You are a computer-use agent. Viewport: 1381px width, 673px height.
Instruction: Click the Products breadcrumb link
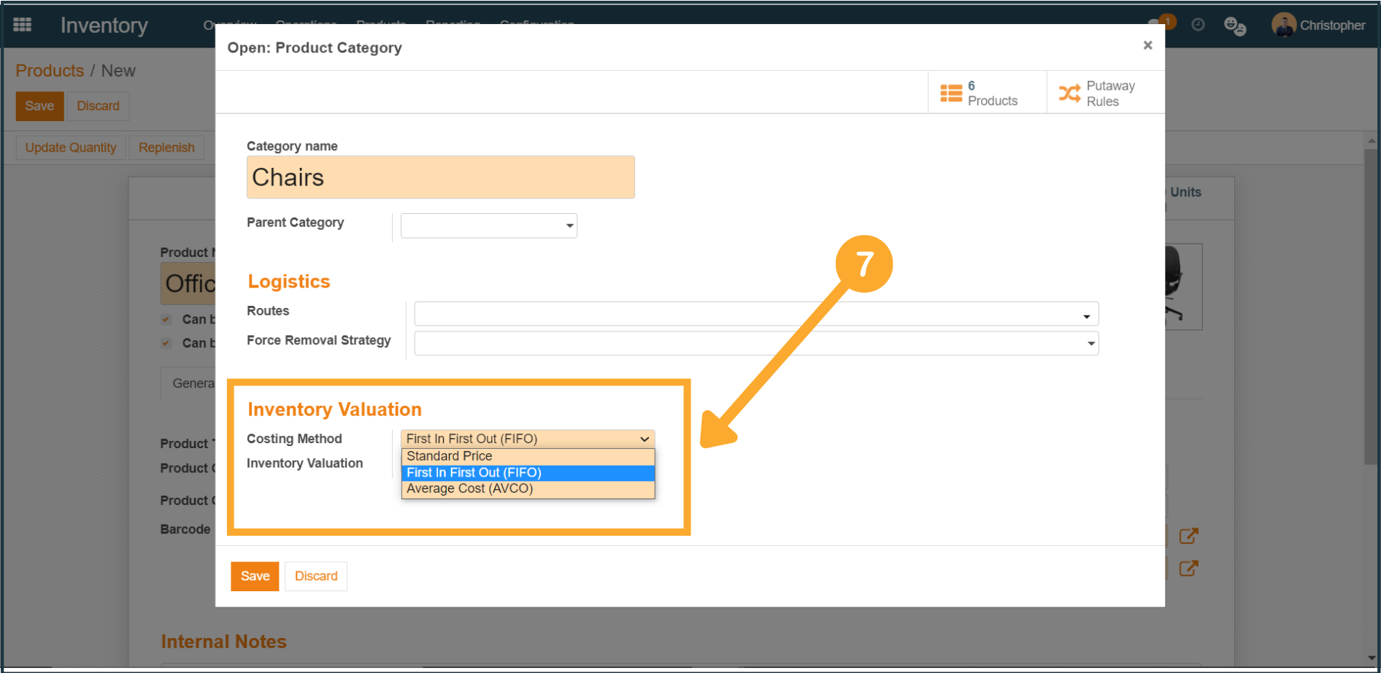tap(50, 71)
